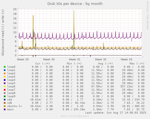Viewport: 150px width, 119px height.
Task: Select the loop5 legend label
Action: point(11,83)
